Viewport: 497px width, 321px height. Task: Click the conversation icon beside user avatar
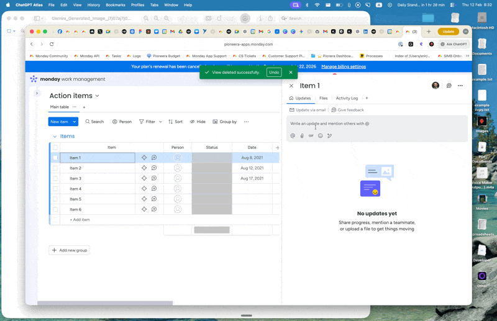tap(449, 86)
